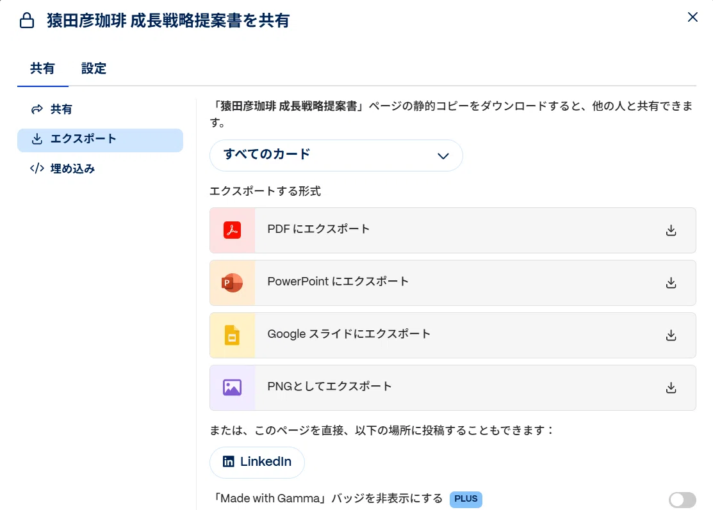The image size is (713, 510).
Task: Click the text 「Made with Gamma」バッジを非表示にする
Action: (x=328, y=498)
